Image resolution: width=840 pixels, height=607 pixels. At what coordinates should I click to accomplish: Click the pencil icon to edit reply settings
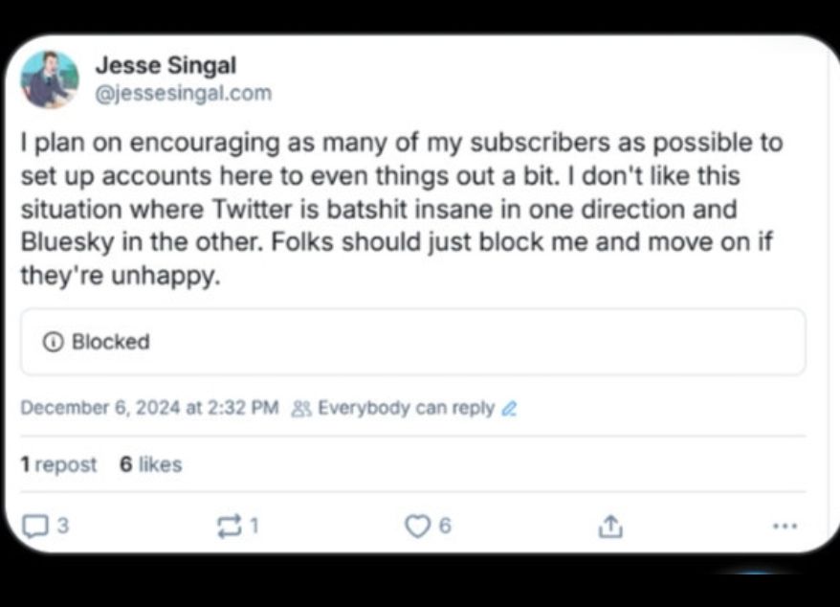click(x=509, y=409)
